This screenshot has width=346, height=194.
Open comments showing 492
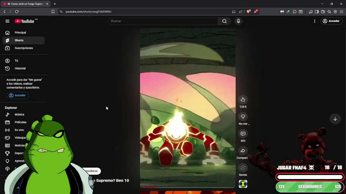pyautogui.click(x=243, y=134)
